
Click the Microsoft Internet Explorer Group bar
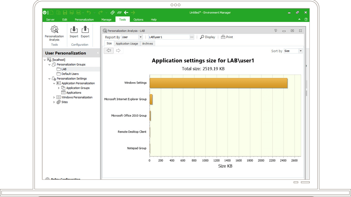tap(151, 99)
